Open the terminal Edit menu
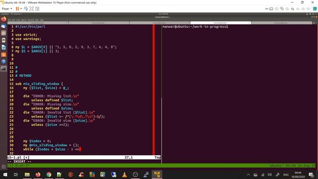 coord(13,20)
